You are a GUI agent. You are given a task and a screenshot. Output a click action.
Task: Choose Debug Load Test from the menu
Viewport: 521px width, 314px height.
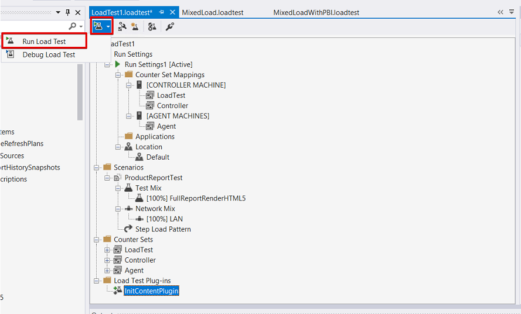49,54
